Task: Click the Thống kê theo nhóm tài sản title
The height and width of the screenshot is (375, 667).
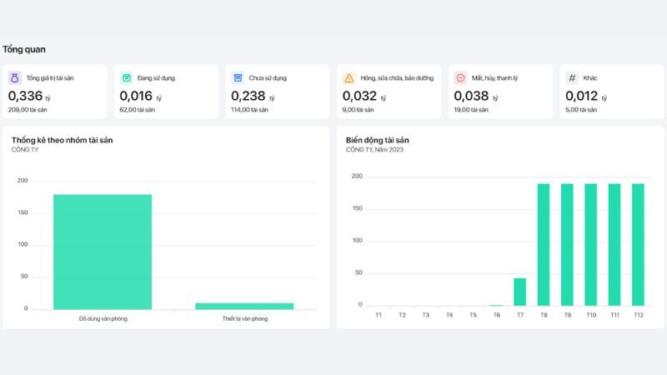Action: pyautogui.click(x=62, y=140)
